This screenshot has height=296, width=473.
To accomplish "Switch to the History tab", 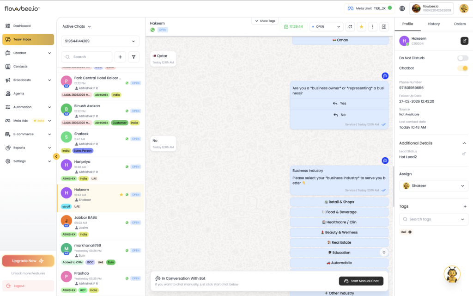I will coord(434,24).
